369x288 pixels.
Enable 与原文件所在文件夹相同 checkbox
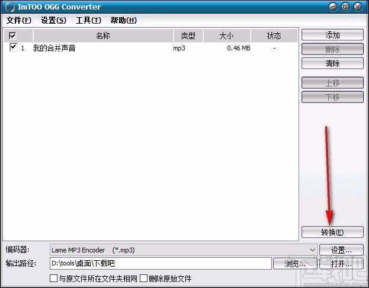pos(53,279)
